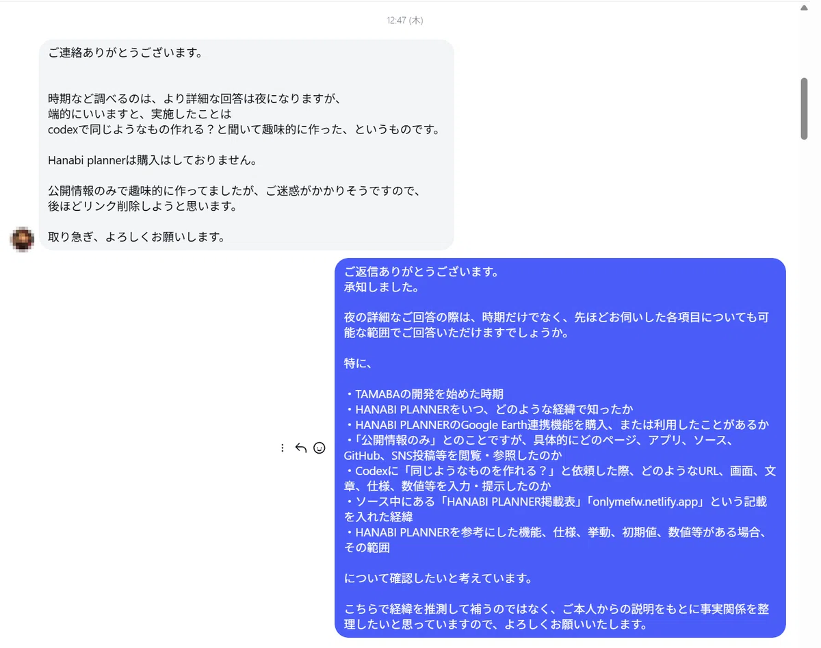Open more options menu beside sent message
This screenshot has height=648, width=821.
point(283,448)
